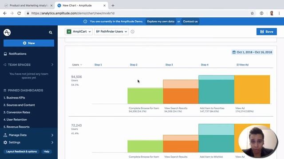Click the Settings gear icon

pyautogui.click(x=5, y=142)
